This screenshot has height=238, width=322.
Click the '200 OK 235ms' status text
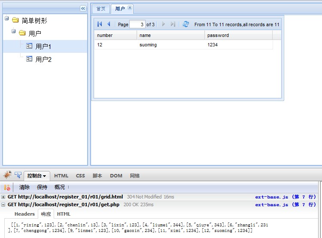pyautogui.click(x=138, y=204)
